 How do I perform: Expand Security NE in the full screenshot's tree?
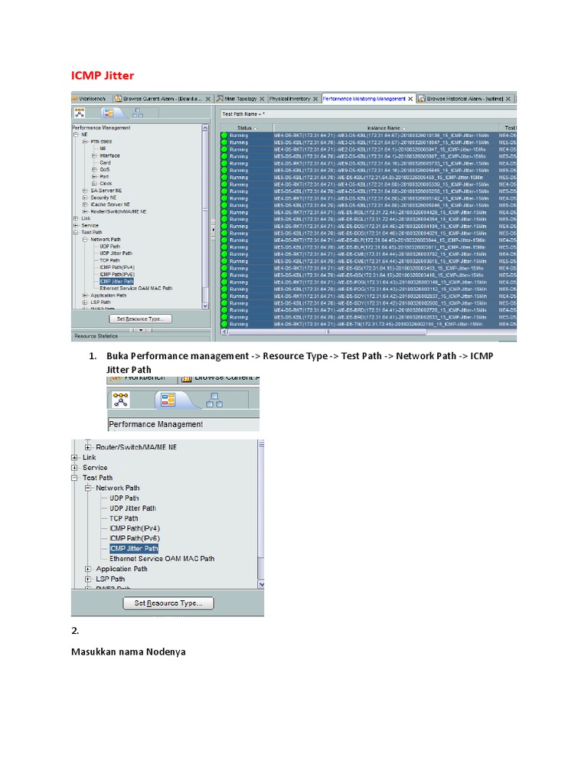[x=85, y=198]
